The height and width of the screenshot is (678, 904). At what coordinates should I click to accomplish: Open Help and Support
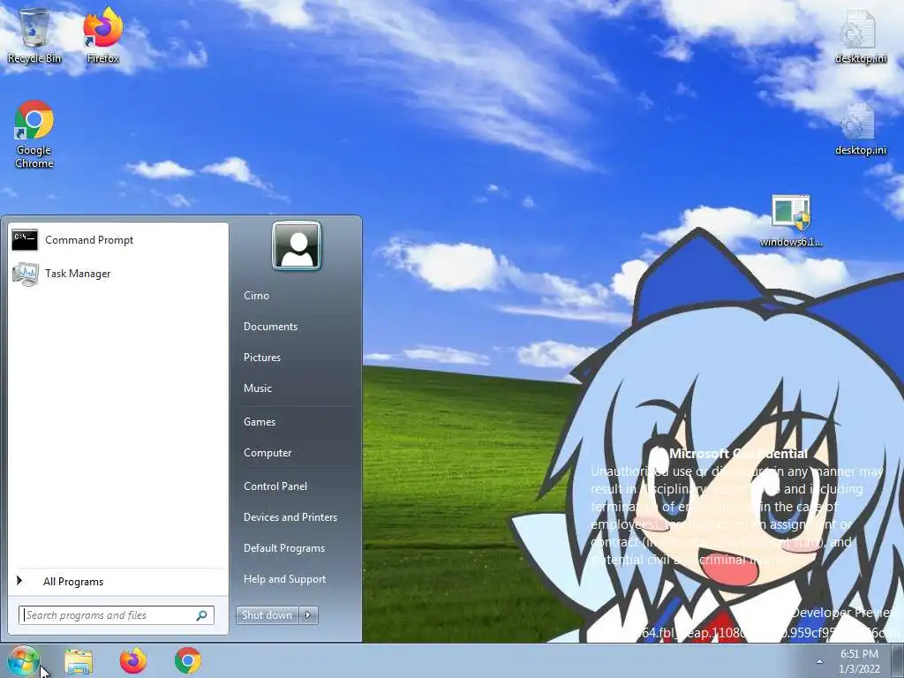pos(285,579)
